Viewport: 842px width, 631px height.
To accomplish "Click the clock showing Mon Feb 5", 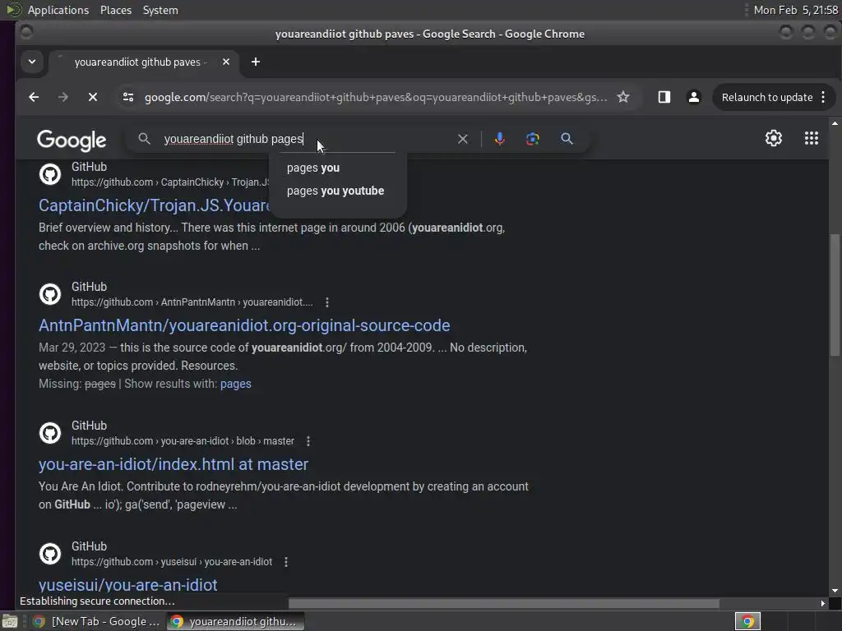I will click(x=795, y=10).
